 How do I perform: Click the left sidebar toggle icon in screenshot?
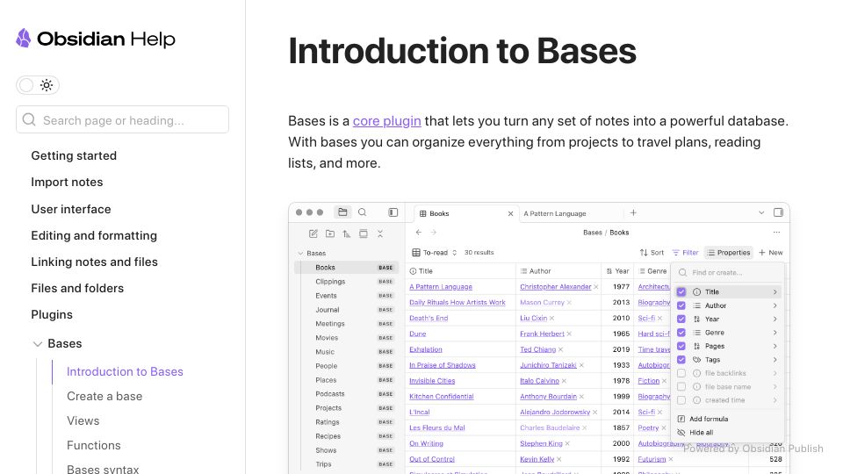point(393,212)
